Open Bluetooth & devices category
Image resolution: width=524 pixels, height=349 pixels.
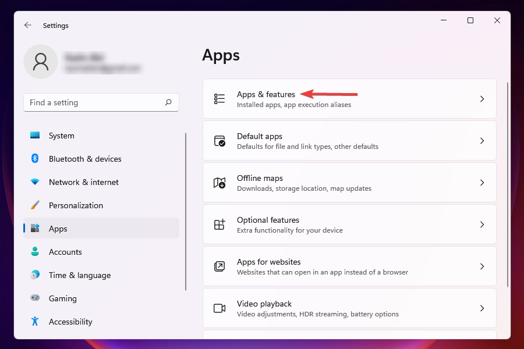click(101, 159)
